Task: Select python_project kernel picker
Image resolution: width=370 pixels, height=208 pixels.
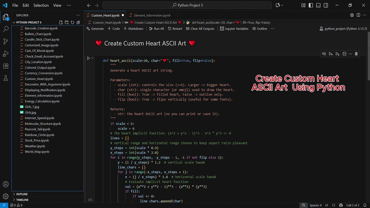Action: pos(343,29)
